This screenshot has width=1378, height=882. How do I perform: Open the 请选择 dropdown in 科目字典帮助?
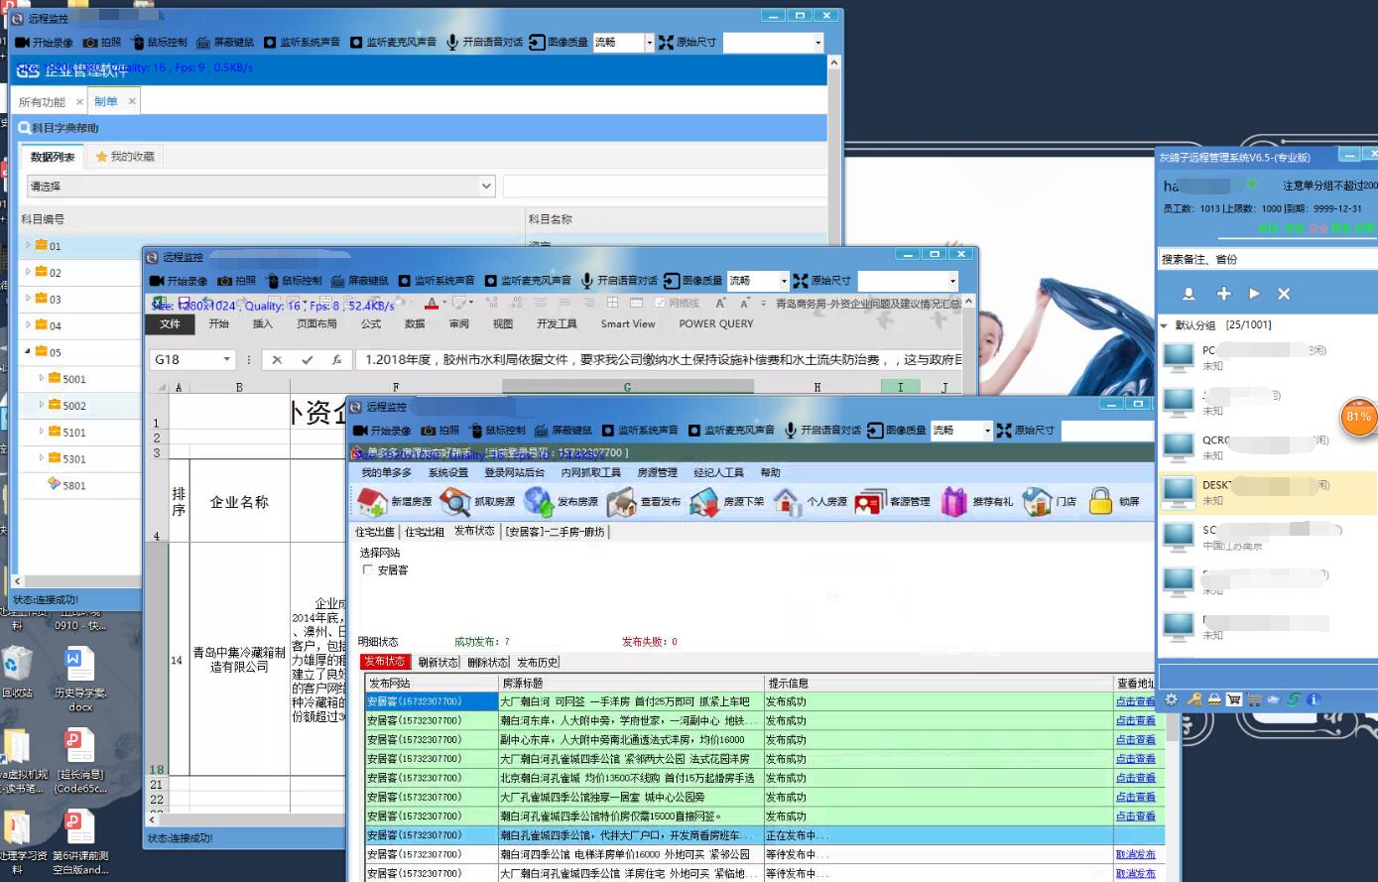[x=486, y=186]
